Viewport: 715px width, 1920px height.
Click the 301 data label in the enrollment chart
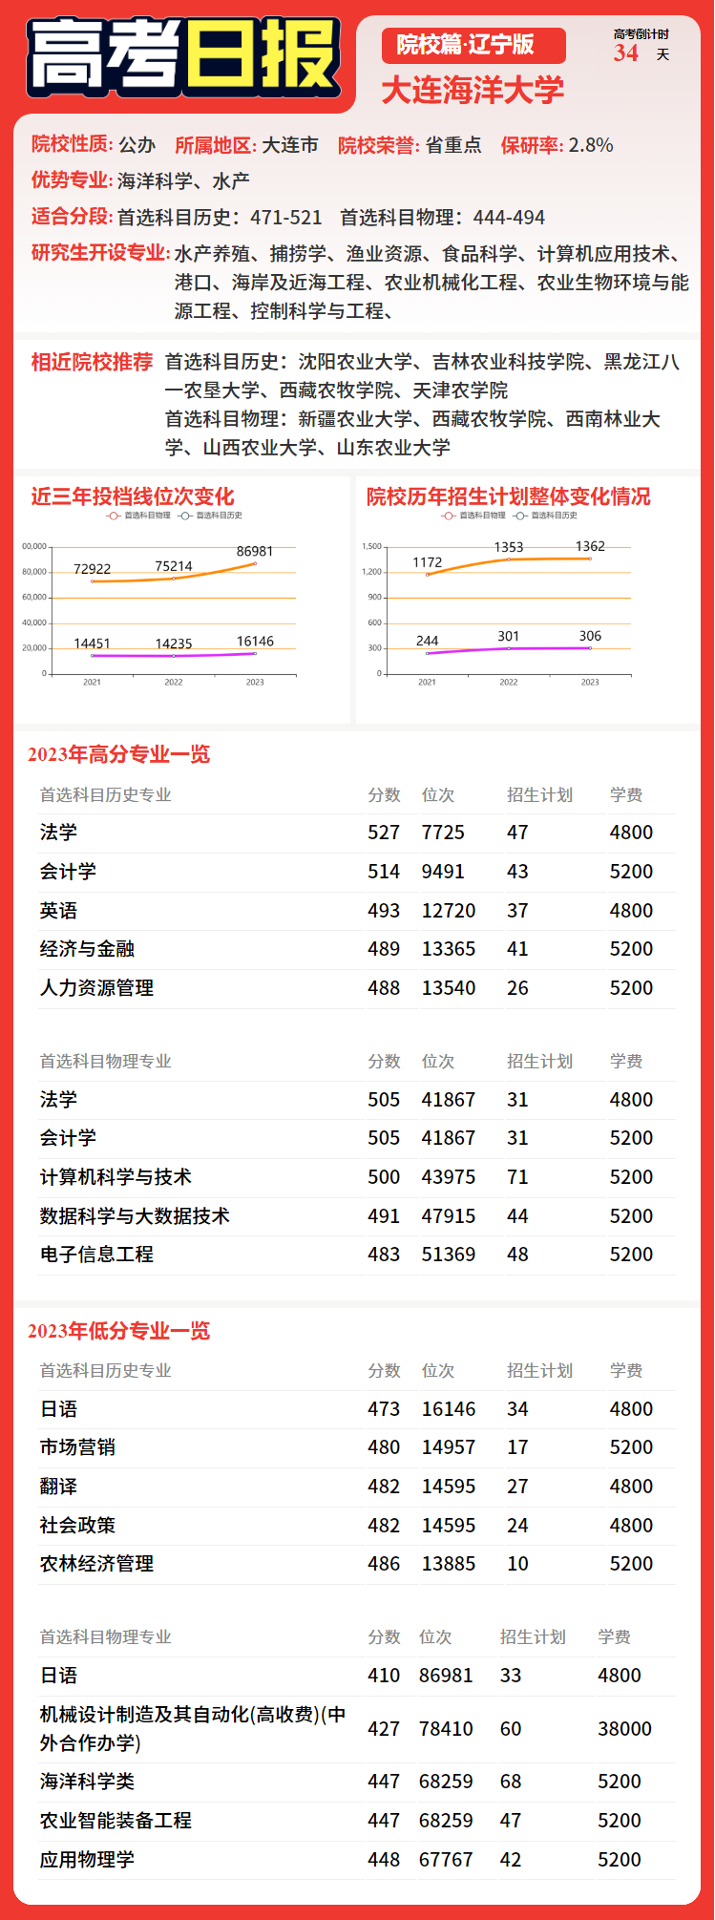(509, 636)
